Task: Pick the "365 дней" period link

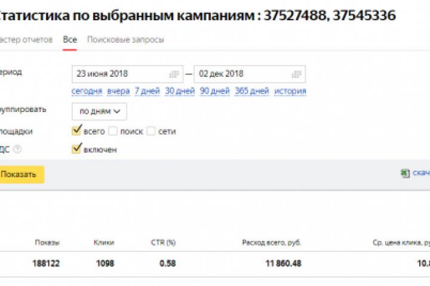Action: [252, 91]
